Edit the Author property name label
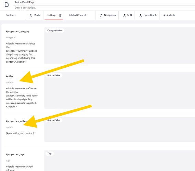 tap(10, 76)
